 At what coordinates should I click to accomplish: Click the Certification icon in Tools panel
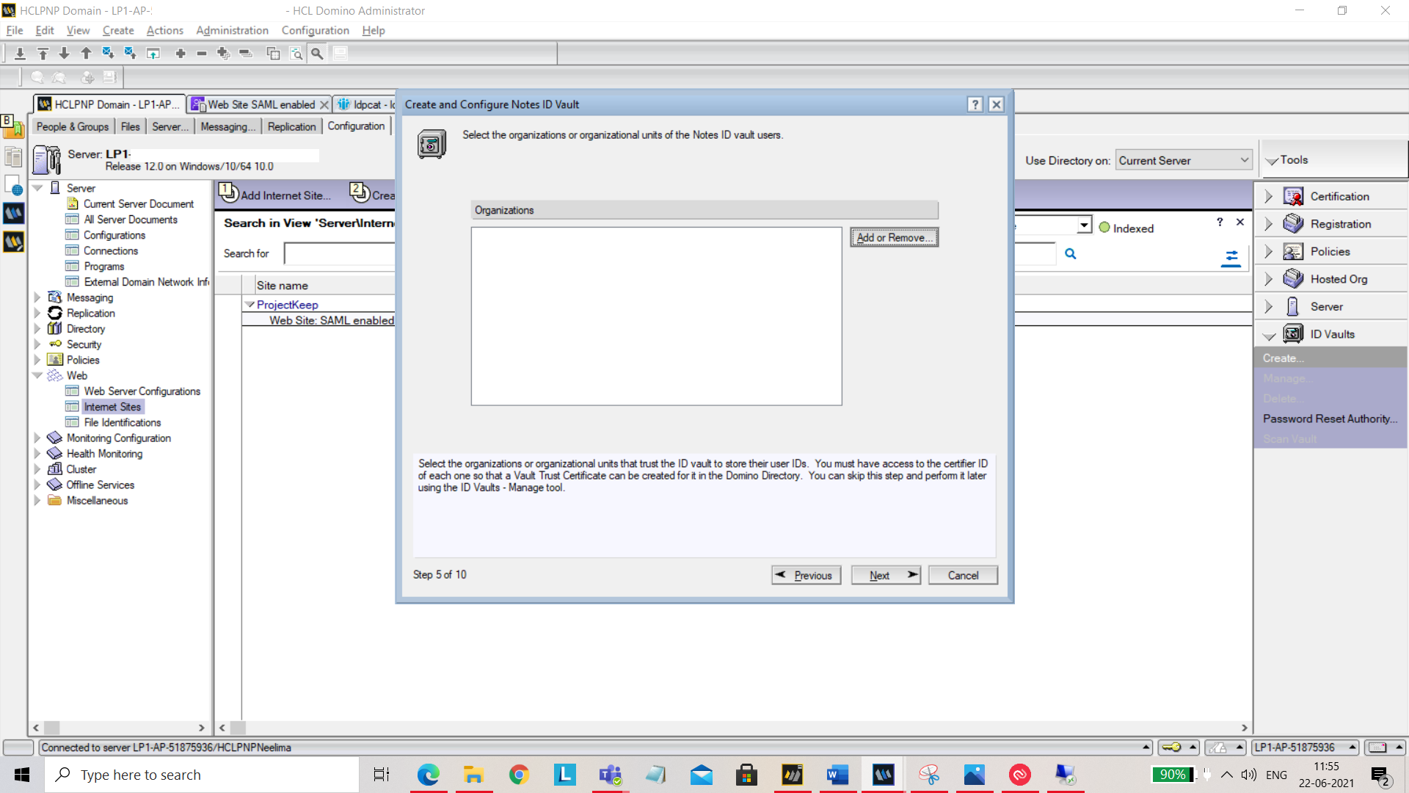[x=1294, y=197]
